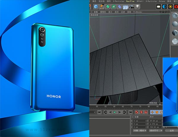Click the yellow sun icon in top-right toolbar

(170, 7)
